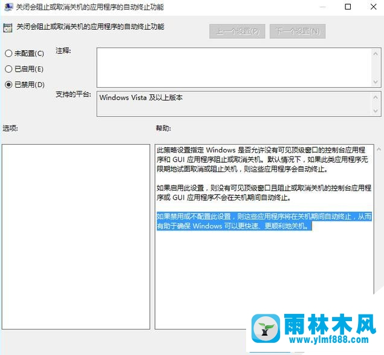Click the text Windows Vista 及以上版本
This screenshot has height=355, width=384.
click(x=141, y=97)
